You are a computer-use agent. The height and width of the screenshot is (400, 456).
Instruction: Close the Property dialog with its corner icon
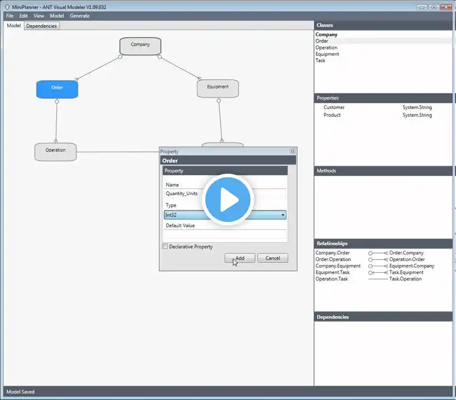292,152
